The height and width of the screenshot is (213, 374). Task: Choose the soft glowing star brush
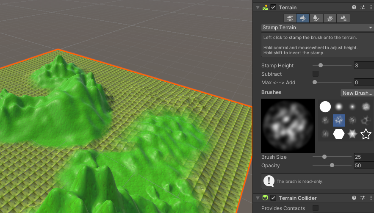(352, 134)
